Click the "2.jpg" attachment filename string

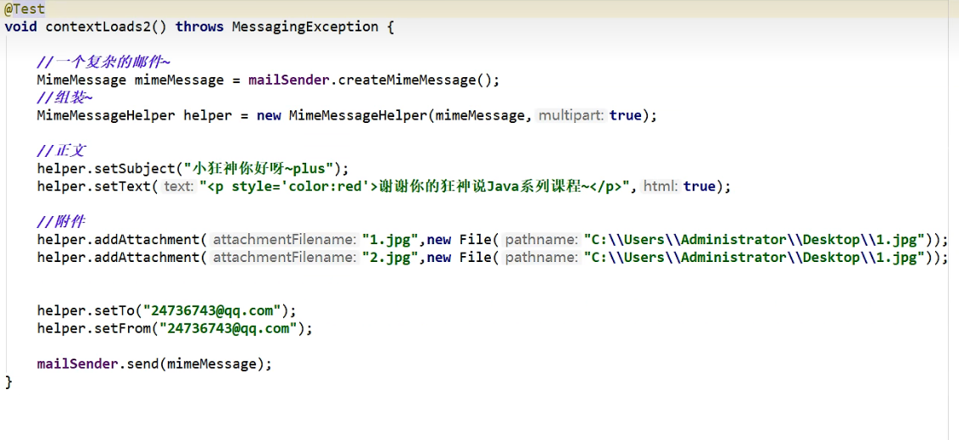tap(389, 257)
